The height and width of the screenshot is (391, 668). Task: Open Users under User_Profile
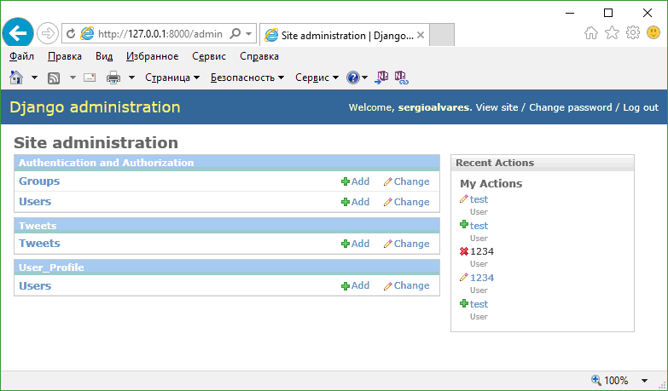pos(35,286)
